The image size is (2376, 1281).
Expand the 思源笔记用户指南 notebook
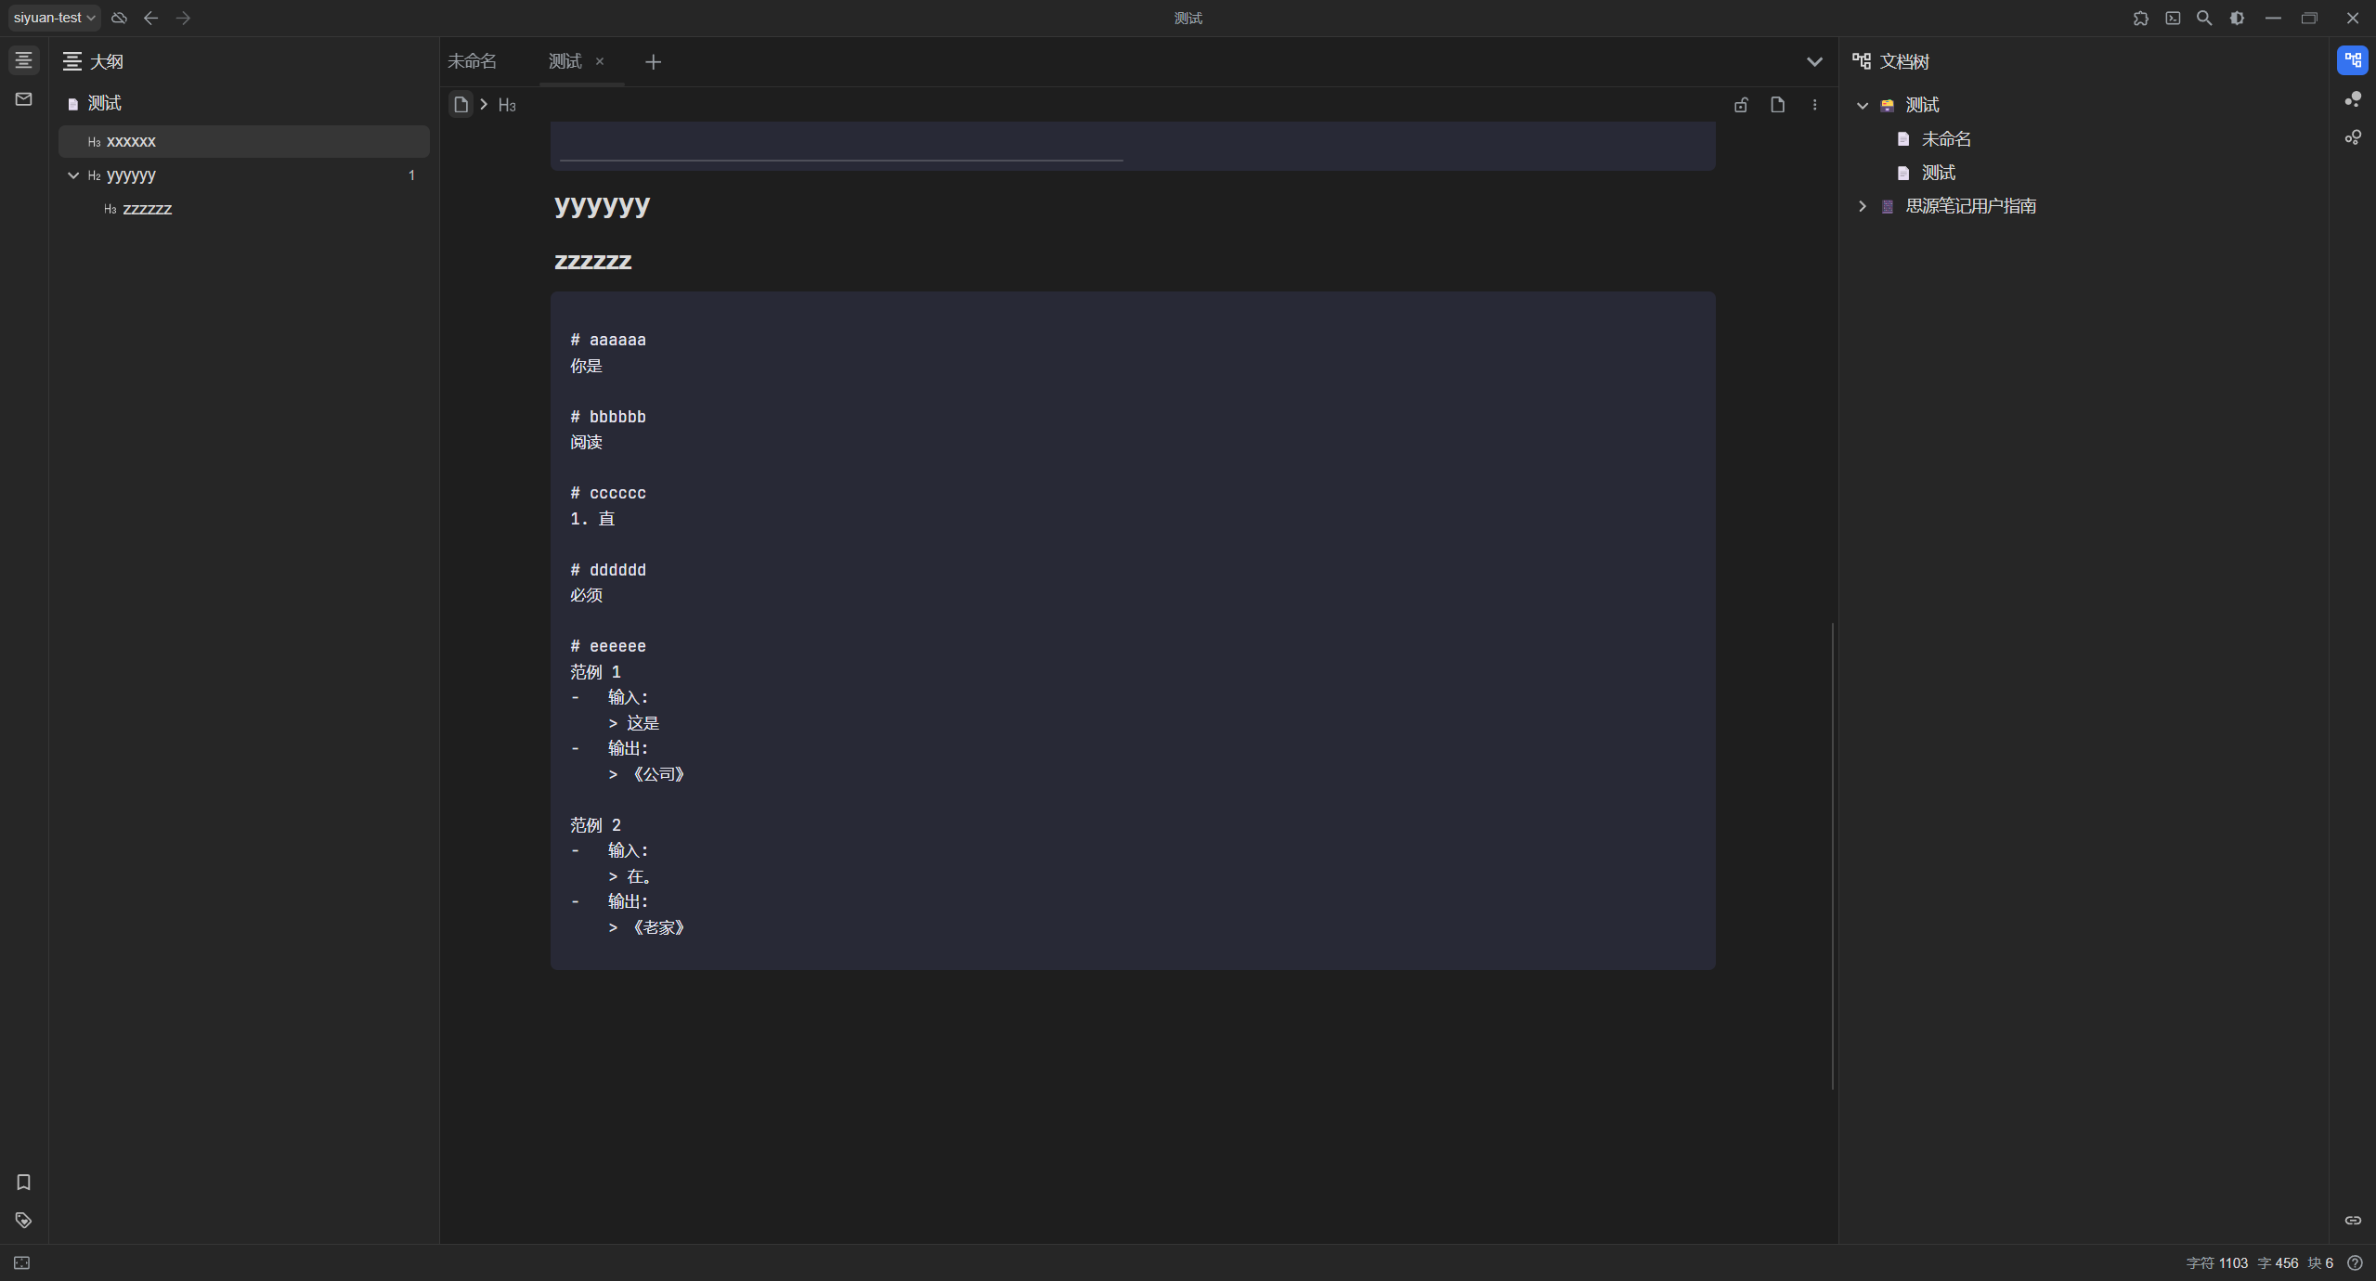pyautogui.click(x=1862, y=206)
